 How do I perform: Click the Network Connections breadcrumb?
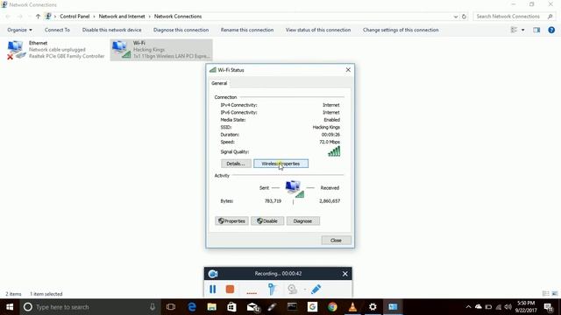178,17
